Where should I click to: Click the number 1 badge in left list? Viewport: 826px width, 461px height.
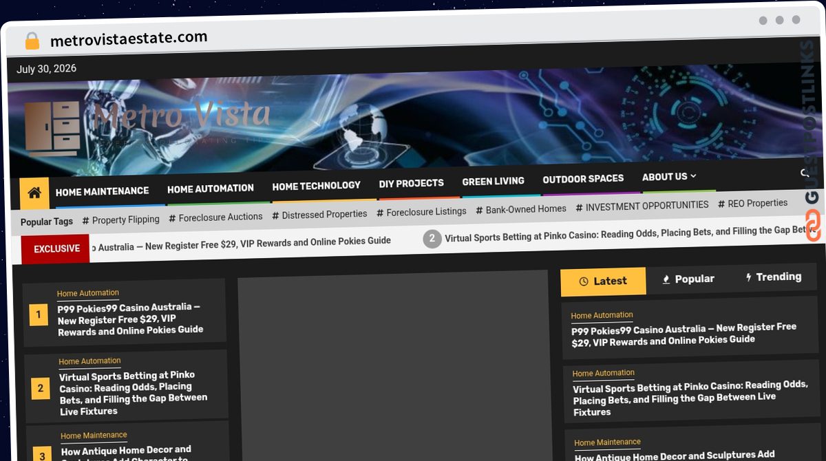[x=39, y=315]
